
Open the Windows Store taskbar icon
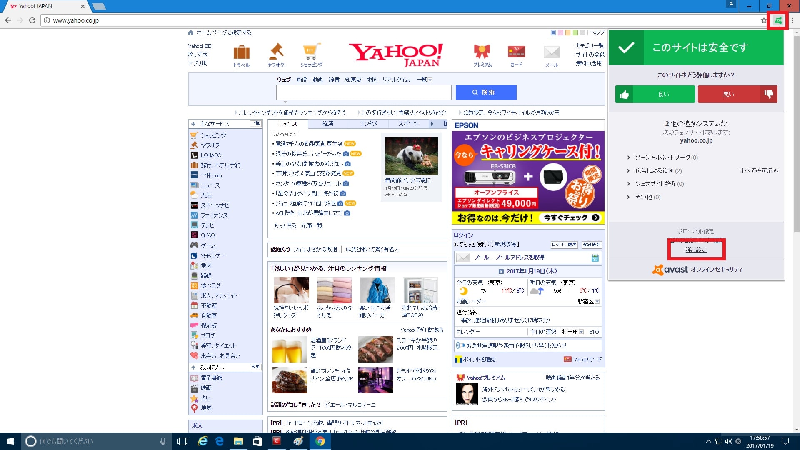click(x=257, y=441)
